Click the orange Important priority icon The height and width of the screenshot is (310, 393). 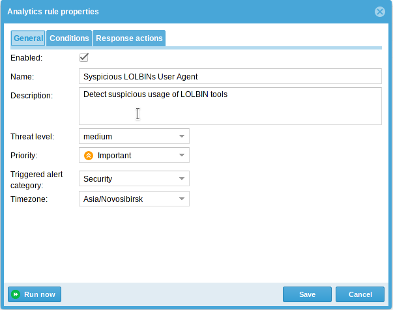coord(89,156)
